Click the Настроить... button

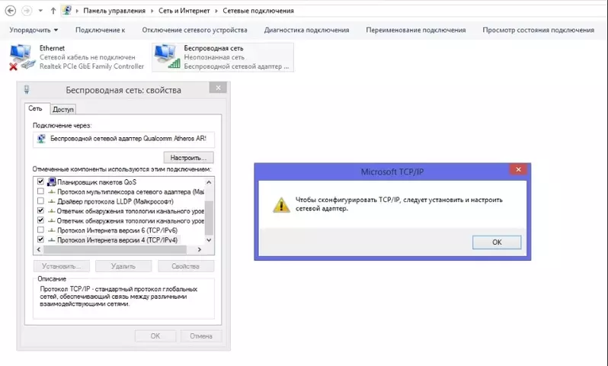188,158
